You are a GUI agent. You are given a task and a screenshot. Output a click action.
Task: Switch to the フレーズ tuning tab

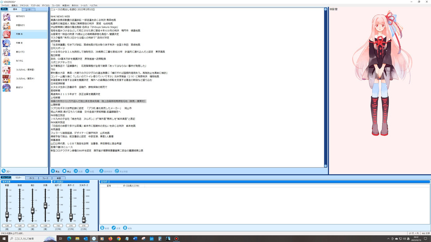click(x=45, y=178)
